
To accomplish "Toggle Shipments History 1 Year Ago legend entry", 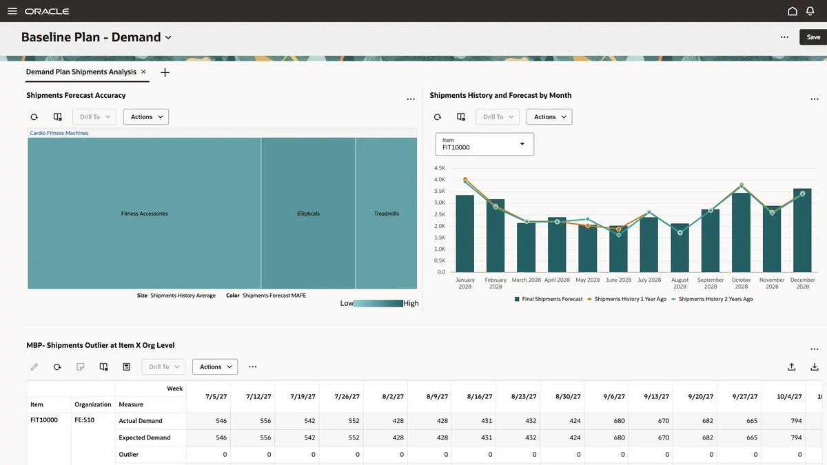I will tap(626, 299).
